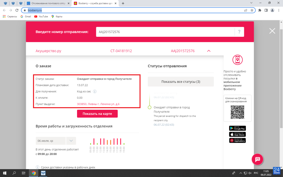
Task: Open the Google Play badge
Action: 237,128
